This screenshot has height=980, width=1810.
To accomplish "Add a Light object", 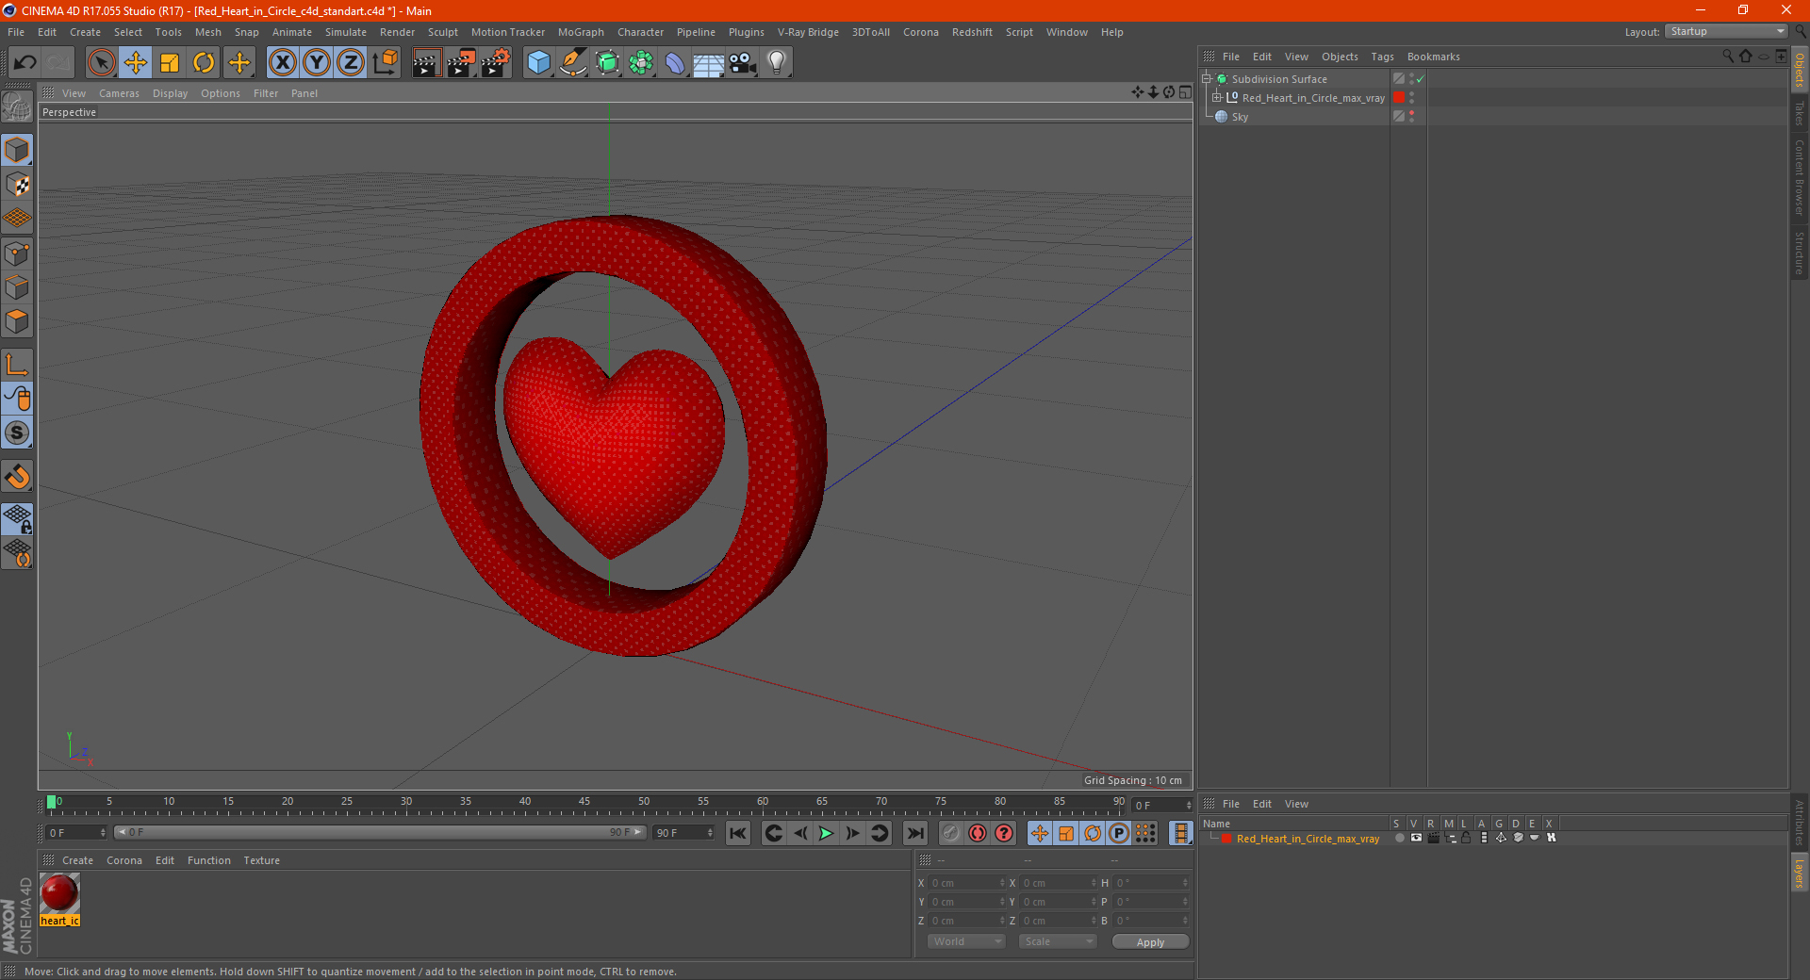I will coord(777,63).
